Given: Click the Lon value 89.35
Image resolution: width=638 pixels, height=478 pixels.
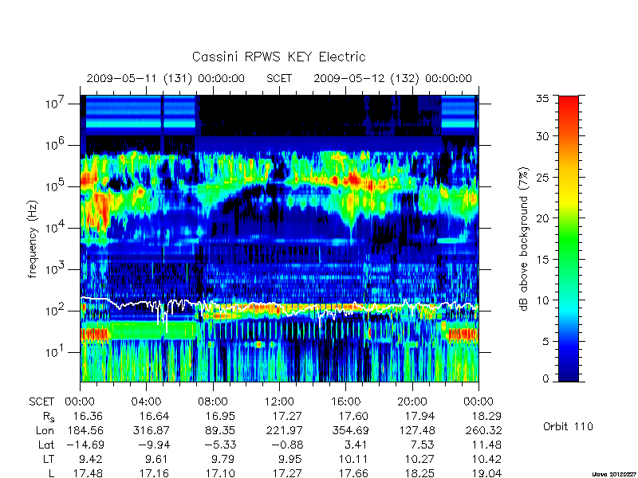Looking at the screenshot, I should coord(221,430).
